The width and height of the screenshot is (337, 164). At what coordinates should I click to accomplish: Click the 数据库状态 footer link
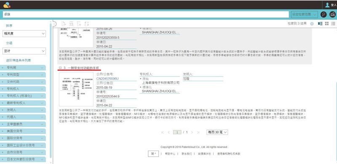tap(204, 153)
